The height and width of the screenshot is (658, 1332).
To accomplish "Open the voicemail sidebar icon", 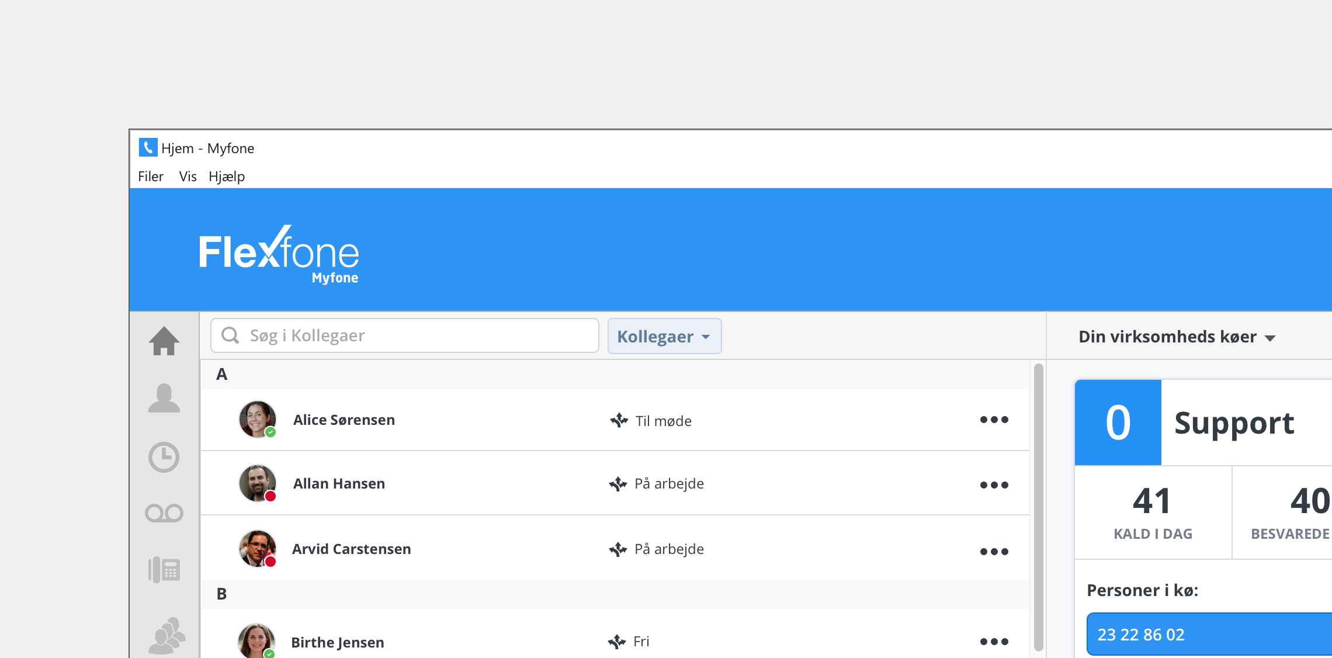I will coord(164,513).
